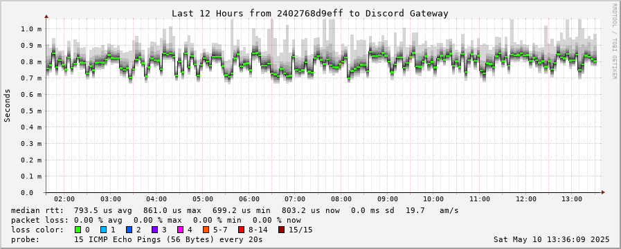Click the blue loss color swatch for 2
This screenshot has height=249, width=621.
click(x=129, y=230)
